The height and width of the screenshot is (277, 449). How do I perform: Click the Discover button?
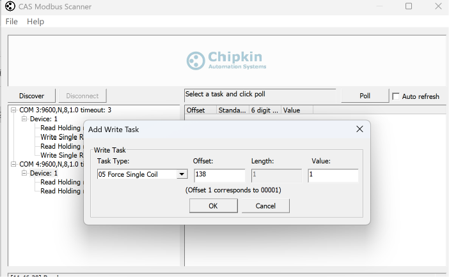(x=31, y=96)
